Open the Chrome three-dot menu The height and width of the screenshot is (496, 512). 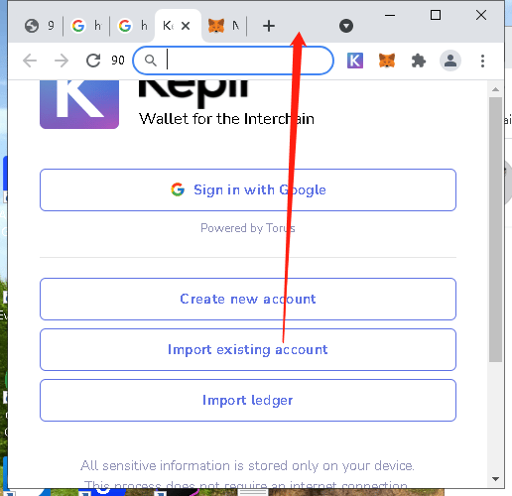(x=482, y=61)
